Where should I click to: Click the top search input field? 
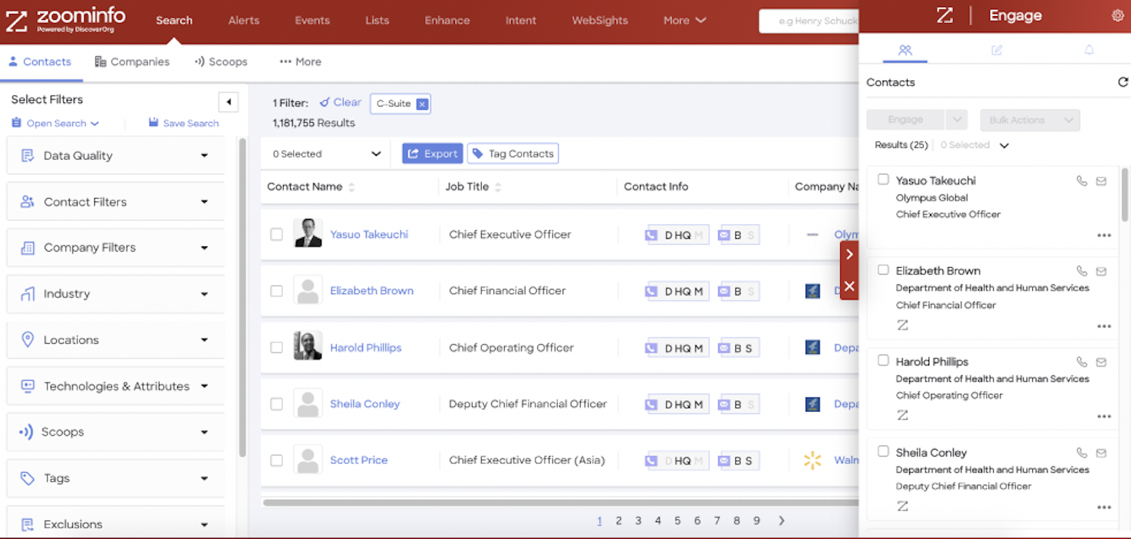pyautogui.click(x=809, y=21)
